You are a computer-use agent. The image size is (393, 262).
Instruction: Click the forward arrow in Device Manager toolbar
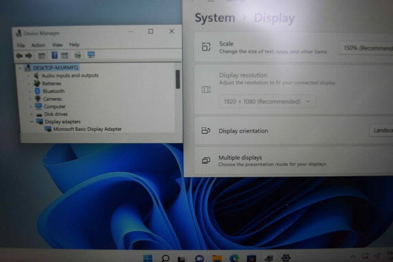(29, 56)
